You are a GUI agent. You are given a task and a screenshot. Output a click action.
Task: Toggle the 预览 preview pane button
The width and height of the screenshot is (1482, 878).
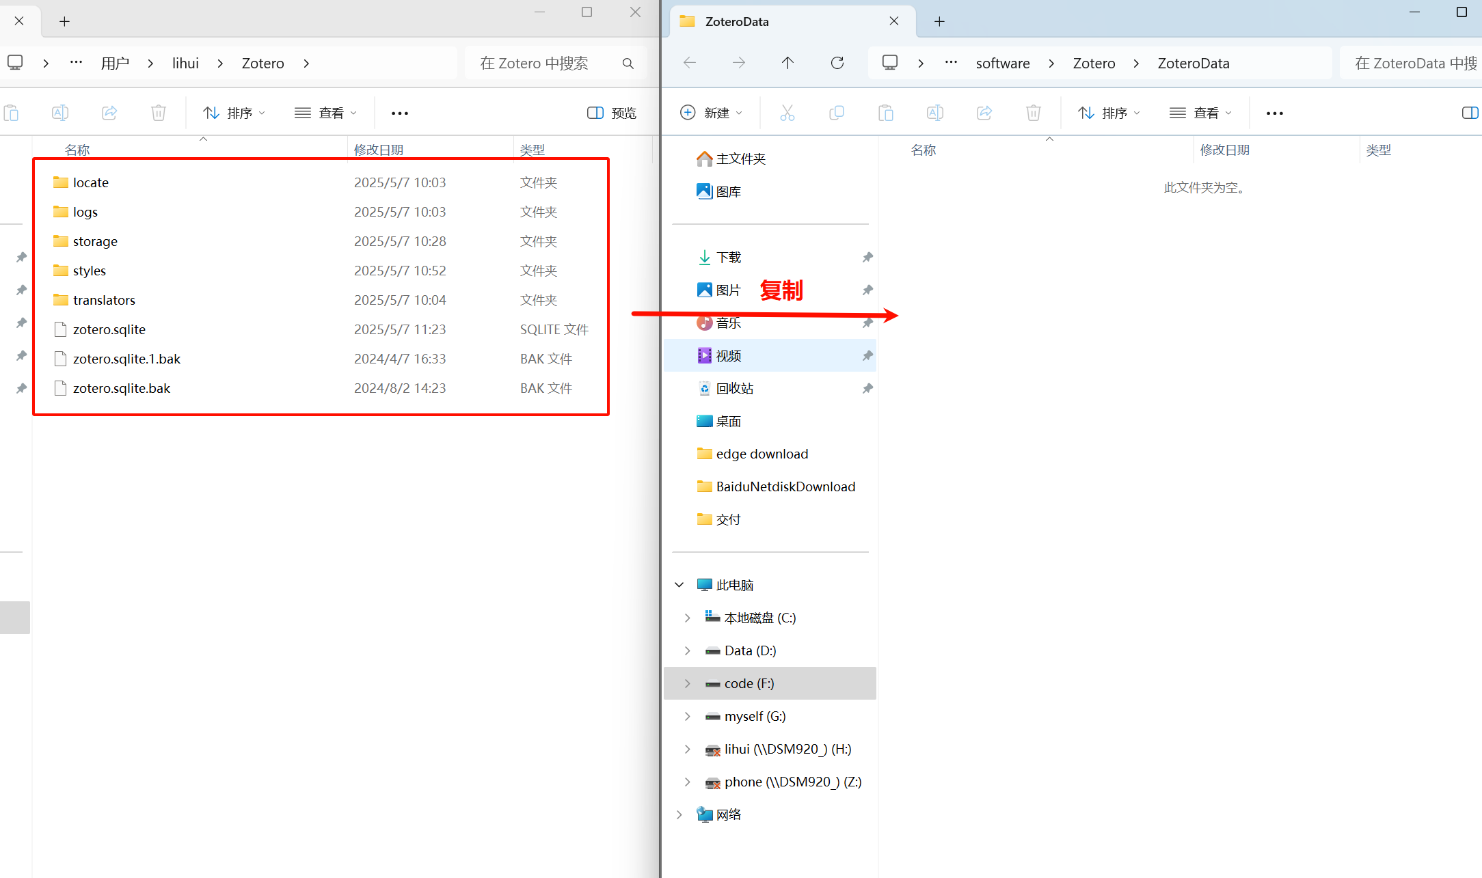tap(611, 113)
